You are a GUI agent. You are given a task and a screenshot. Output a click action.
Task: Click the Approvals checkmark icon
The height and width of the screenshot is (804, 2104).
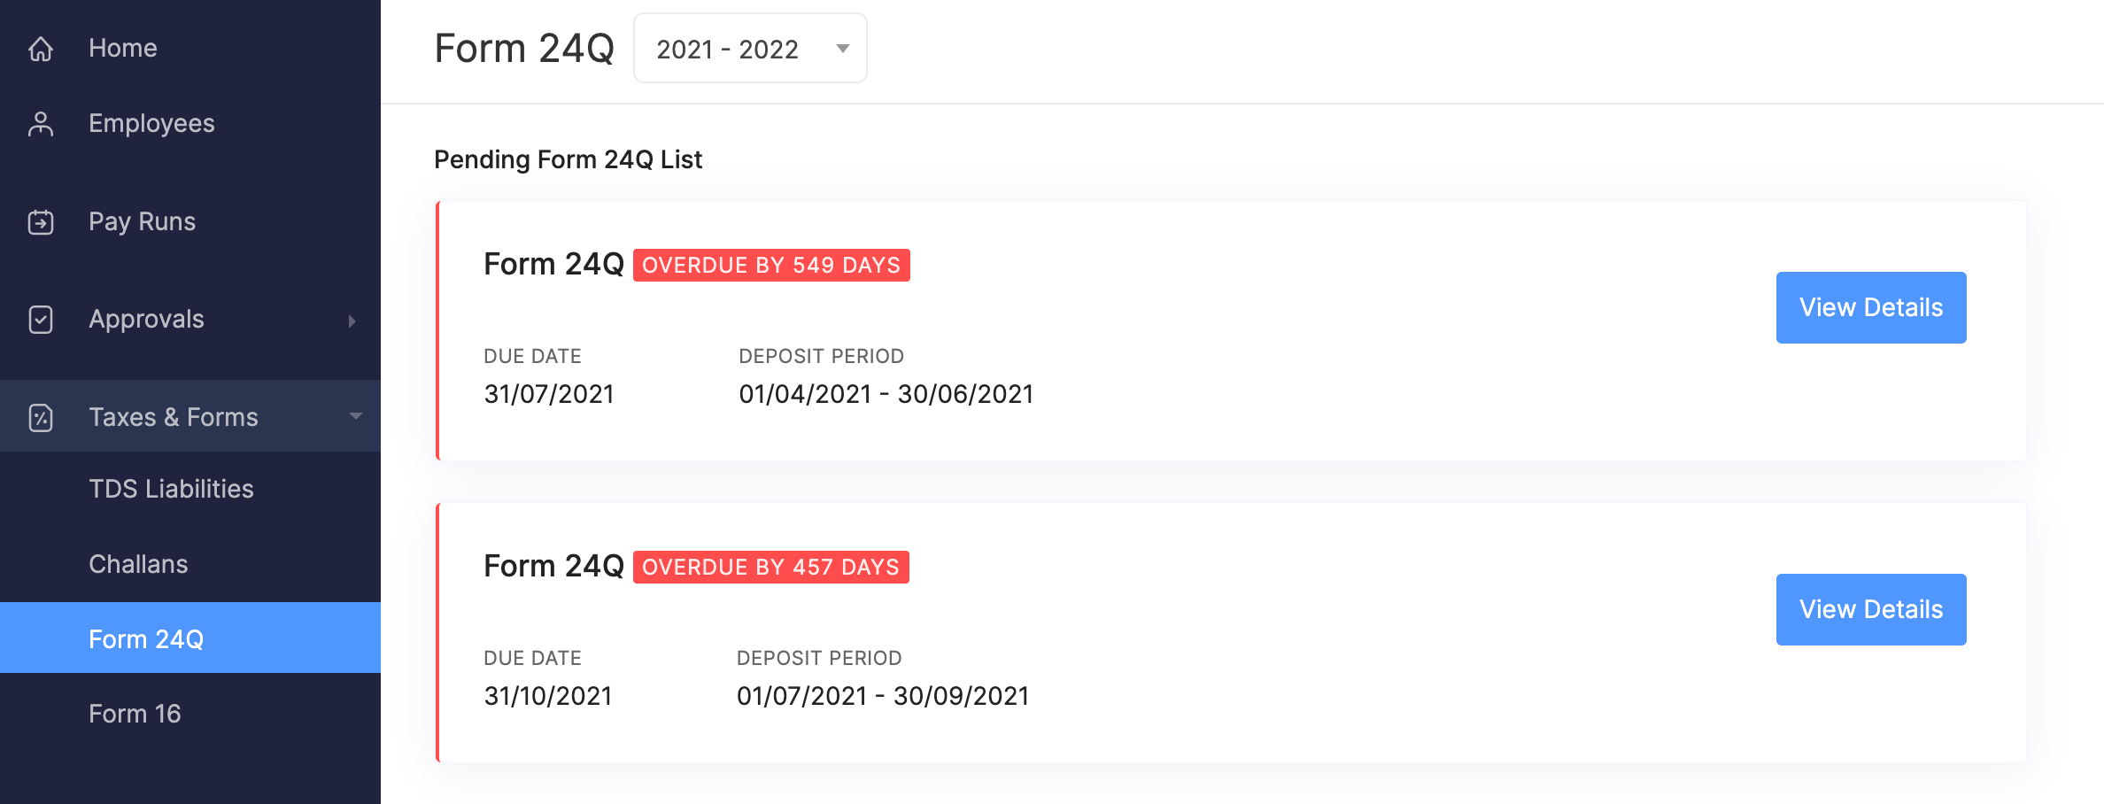click(x=41, y=320)
